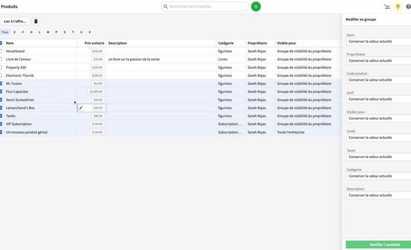Click the 'Lier à l'offre...' button
The height and width of the screenshot is (250, 411).
(x=15, y=21)
